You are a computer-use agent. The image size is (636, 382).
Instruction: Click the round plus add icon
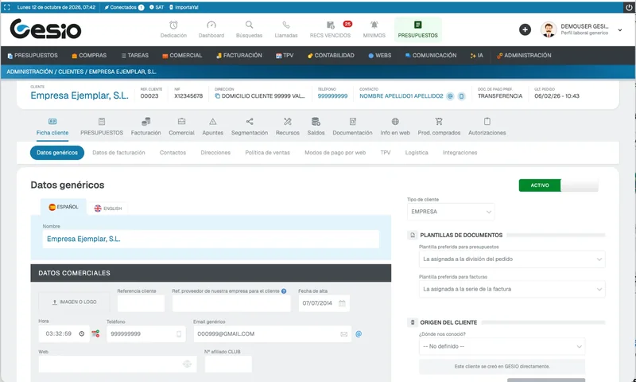point(525,29)
